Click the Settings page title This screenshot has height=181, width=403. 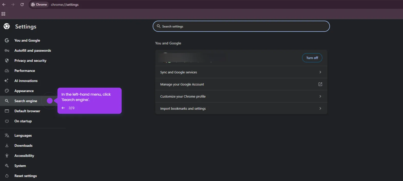click(26, 27)
